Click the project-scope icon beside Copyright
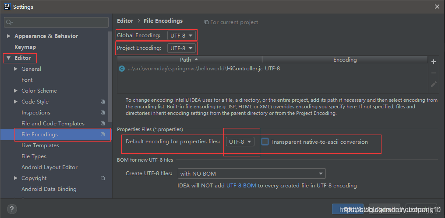Viewport: 445px width, 218px height. [x=103, y=178]
